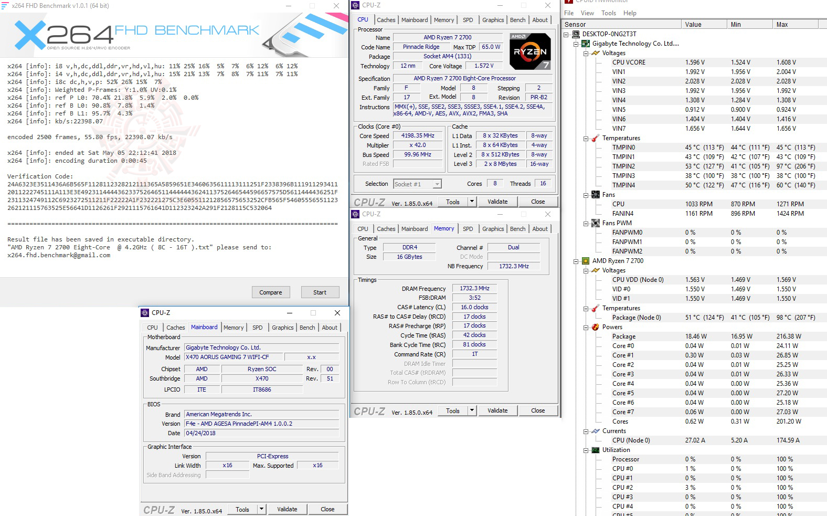Click the DESKTOP-0NG2T3T computer icon

click(576, 34)
